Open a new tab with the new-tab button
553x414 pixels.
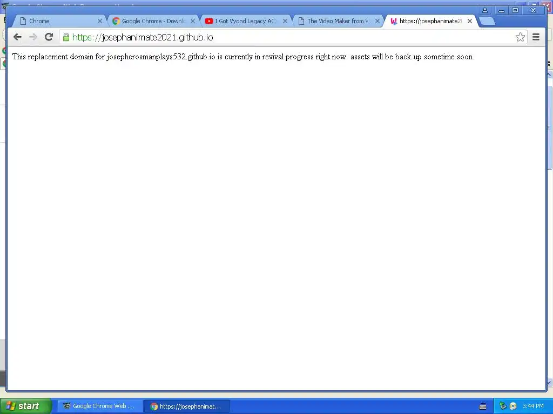pyautogui.click(x=488, y=21)
